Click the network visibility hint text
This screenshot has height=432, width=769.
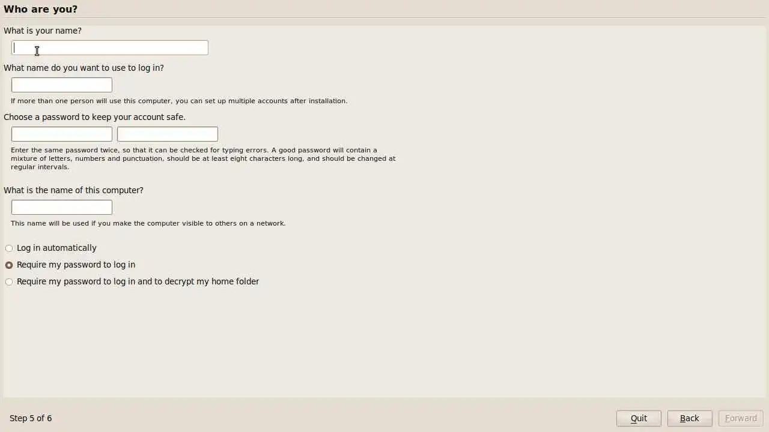coord(148,223)
